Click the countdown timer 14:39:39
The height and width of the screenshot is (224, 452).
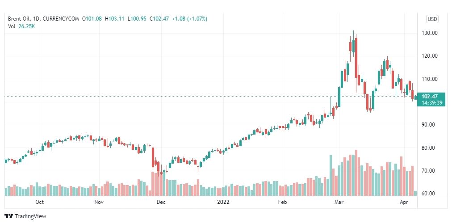(431, 102)
